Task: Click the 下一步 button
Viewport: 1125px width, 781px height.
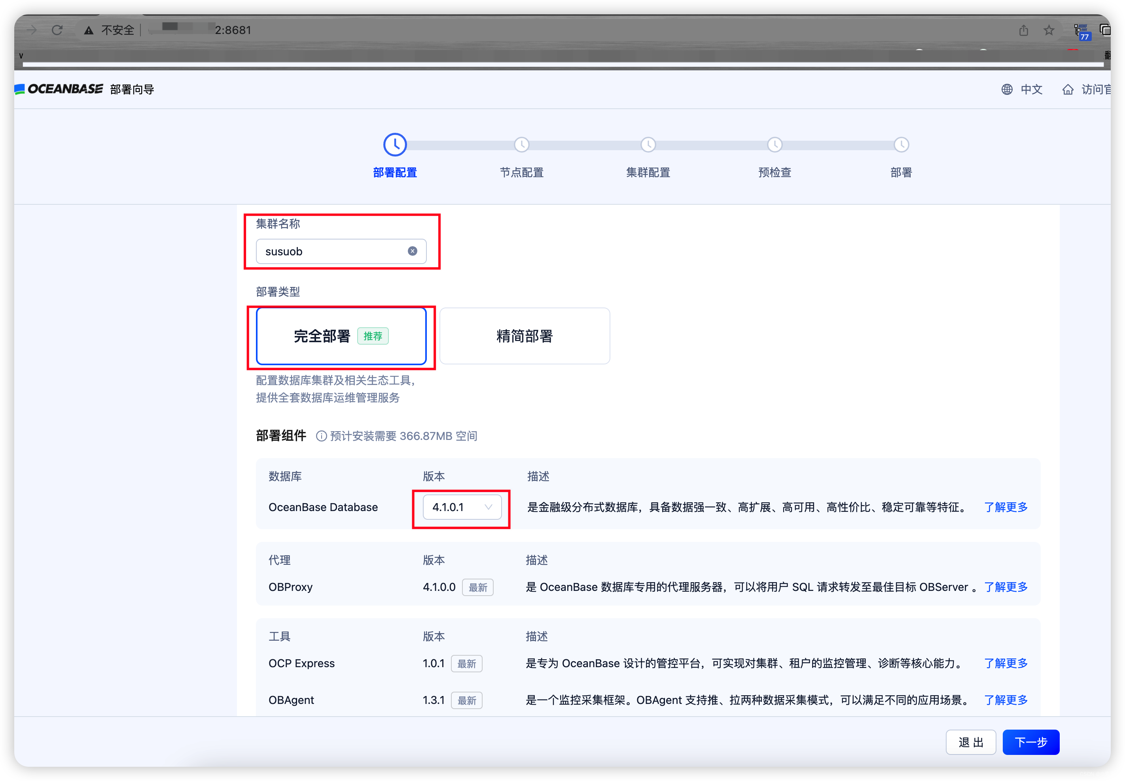Action: click(x=1030, y=742)
